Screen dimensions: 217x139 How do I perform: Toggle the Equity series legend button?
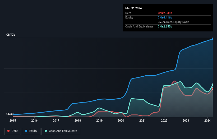(x=31, y=131)
